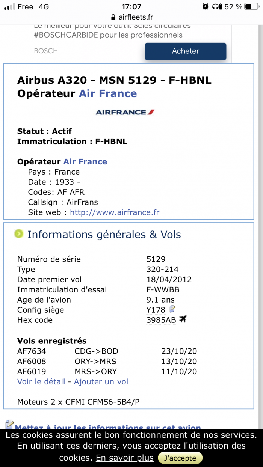Tap the 3985AB hex code value
This screenshot has width=263, height=467.
point(161,320)
